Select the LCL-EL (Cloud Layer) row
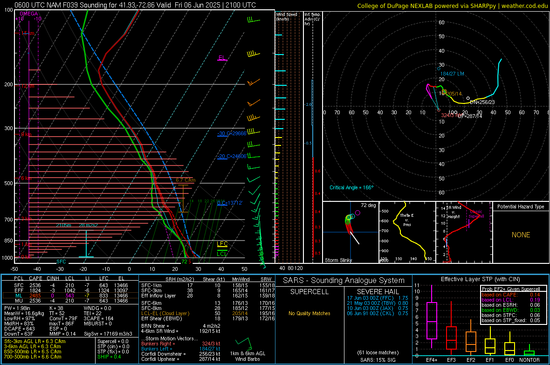 tap(208, 313)
